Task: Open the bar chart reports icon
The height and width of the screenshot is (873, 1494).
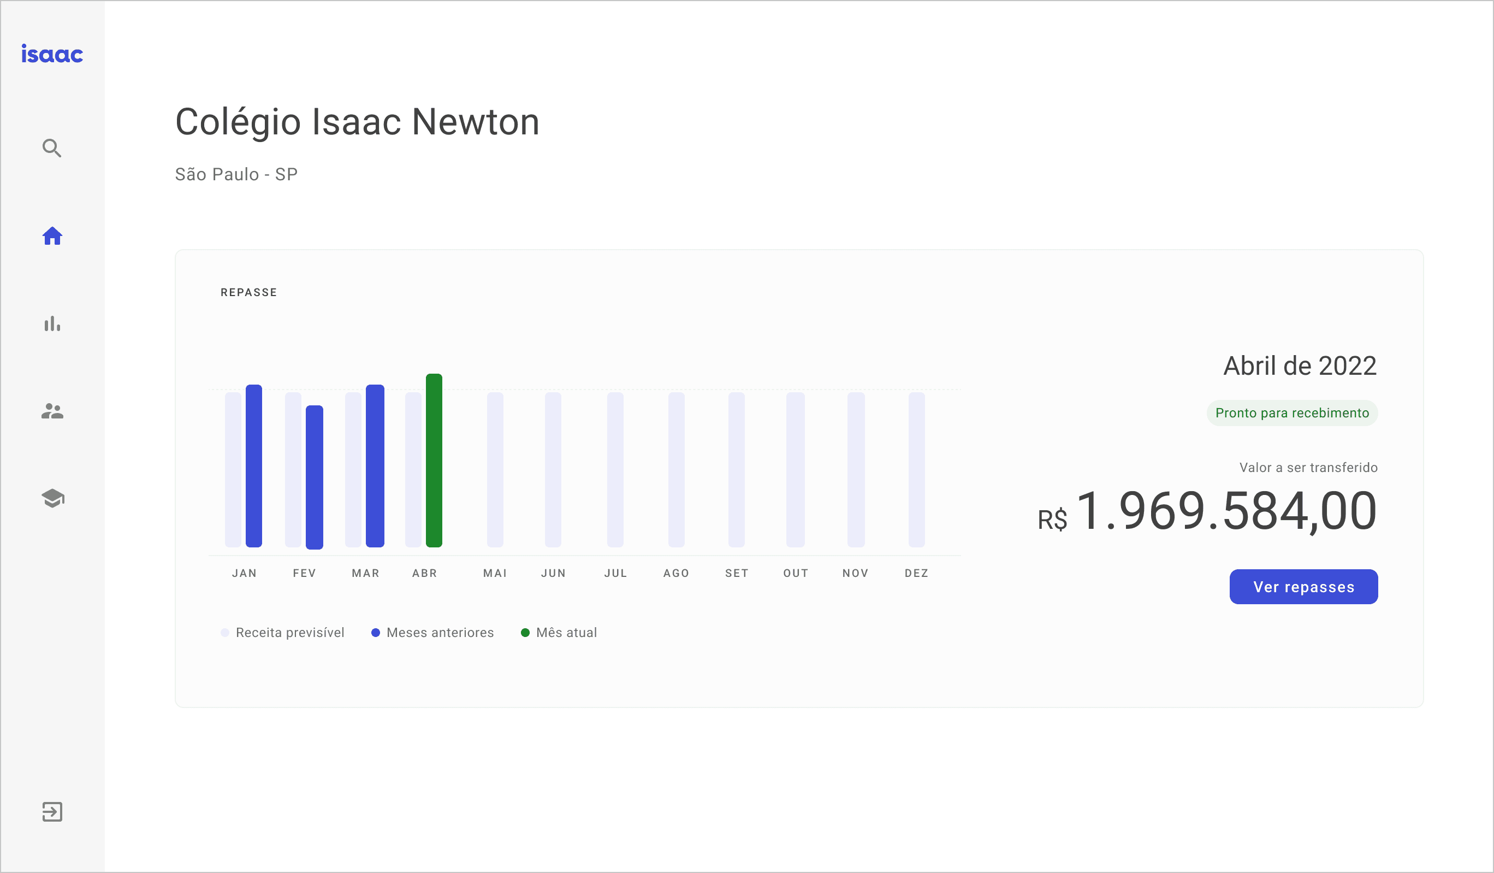Action: (52, 324)
